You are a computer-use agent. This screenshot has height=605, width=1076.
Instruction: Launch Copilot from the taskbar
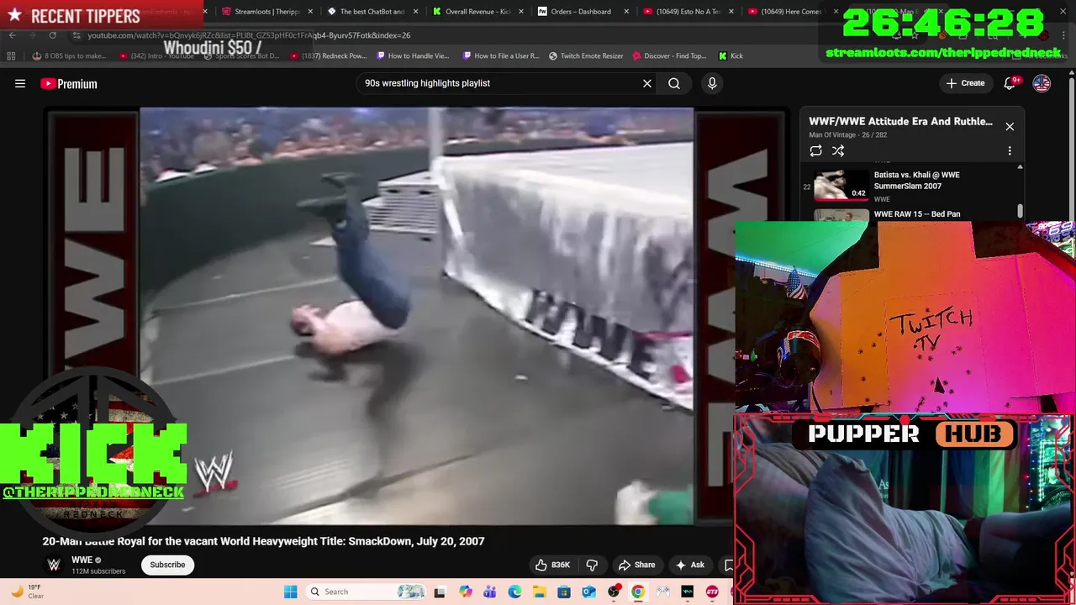466,592
